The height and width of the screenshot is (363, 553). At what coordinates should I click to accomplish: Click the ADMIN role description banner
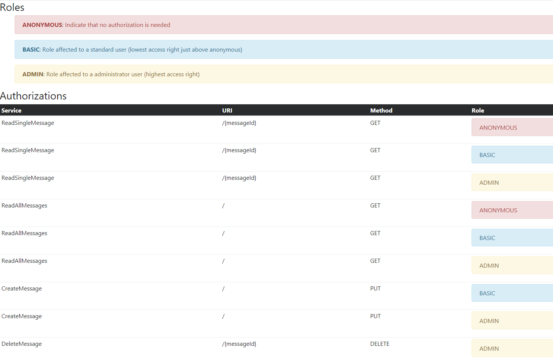click(283, 74)
